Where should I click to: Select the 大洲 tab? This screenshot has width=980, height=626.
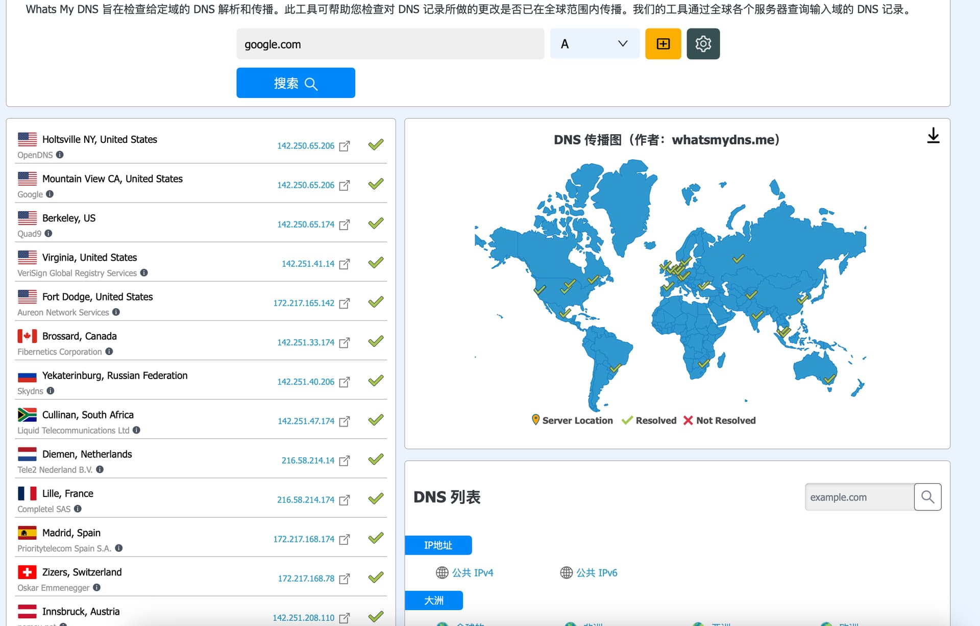[434, 600]
